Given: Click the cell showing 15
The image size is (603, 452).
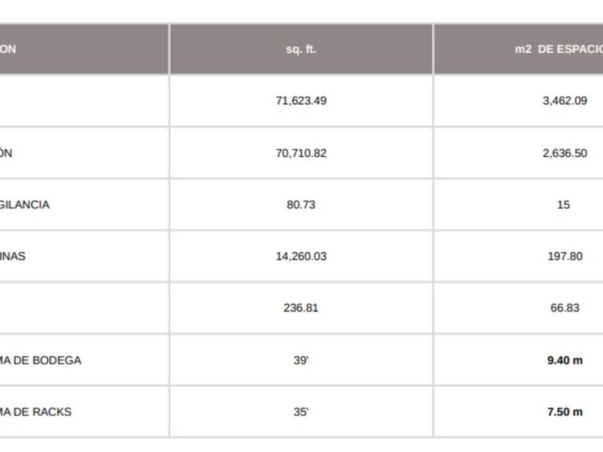Looking at the screenshot, I should click(564, 204).
